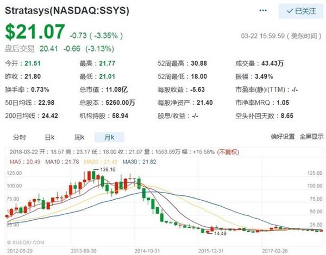Click the MA20 : 21.43 legend
This screenshot has height=255, width=326.
101,162
